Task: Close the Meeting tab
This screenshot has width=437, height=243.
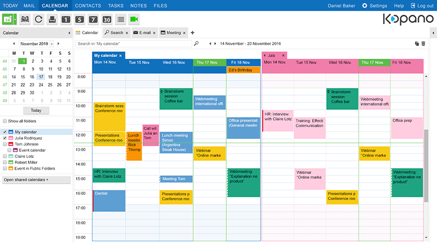Action: pos(184,33)
